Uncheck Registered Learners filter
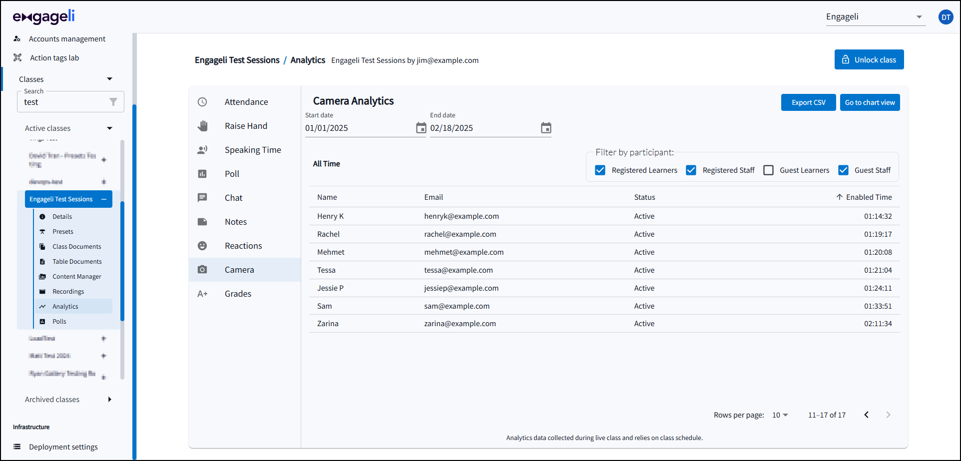 600,170
